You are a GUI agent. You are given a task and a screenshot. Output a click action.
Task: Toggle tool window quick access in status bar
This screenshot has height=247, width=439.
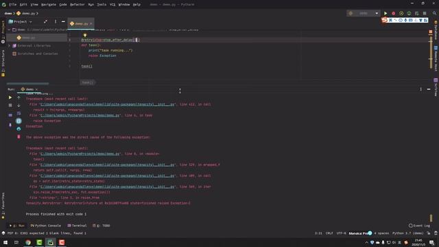click(3, 233)
